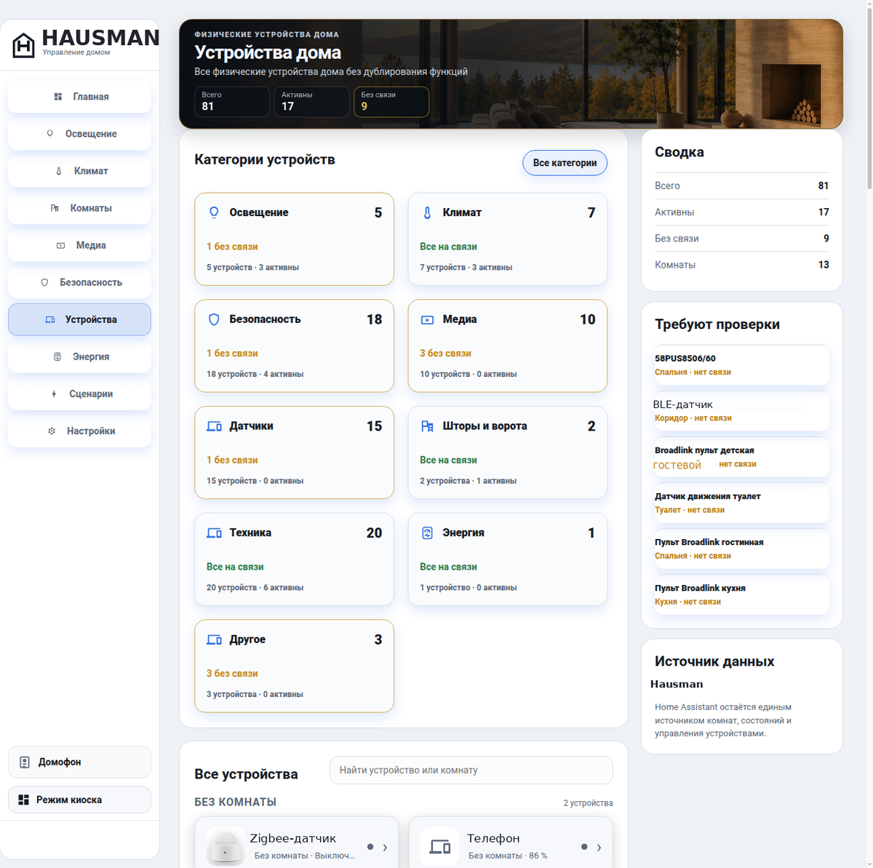Click the Энергия category card icon

(x=427, y=533)
